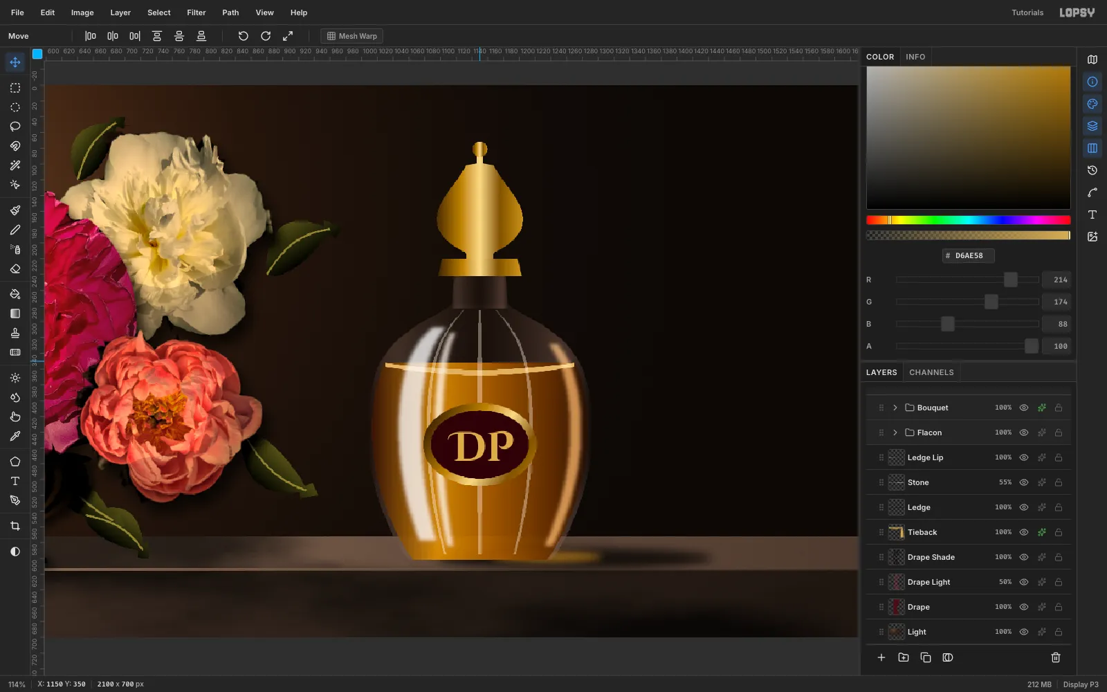The width and height of the screenshot is (1107, 692).
Task: Adjust the red channel slider
Action: tap(967, 280)
